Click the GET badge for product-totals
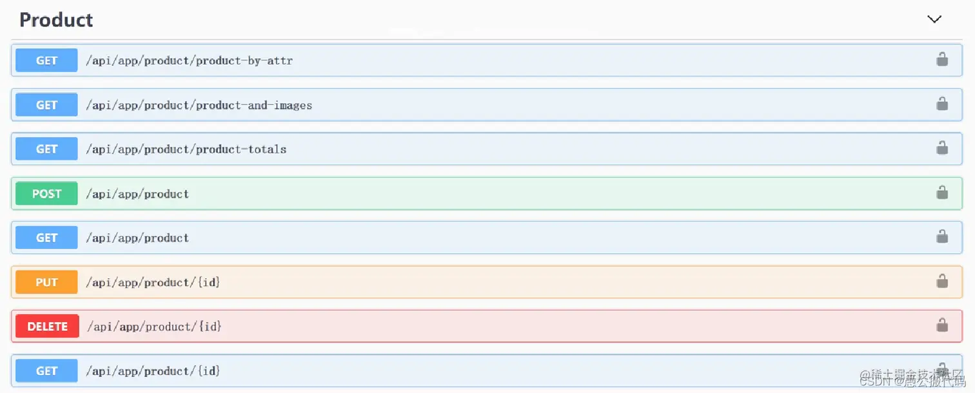 pos(46,149)
